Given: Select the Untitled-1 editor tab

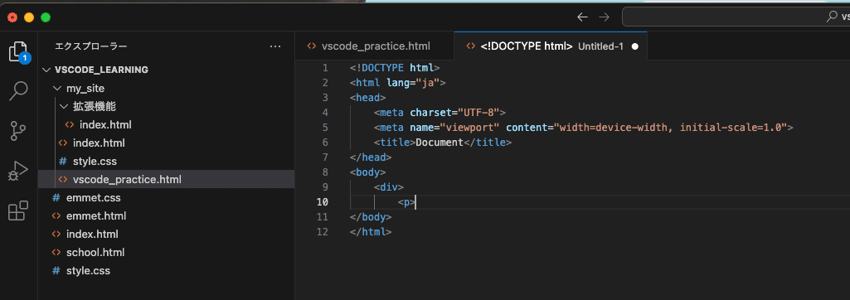Looking at the screenshot, I should [x=551, y=46].
